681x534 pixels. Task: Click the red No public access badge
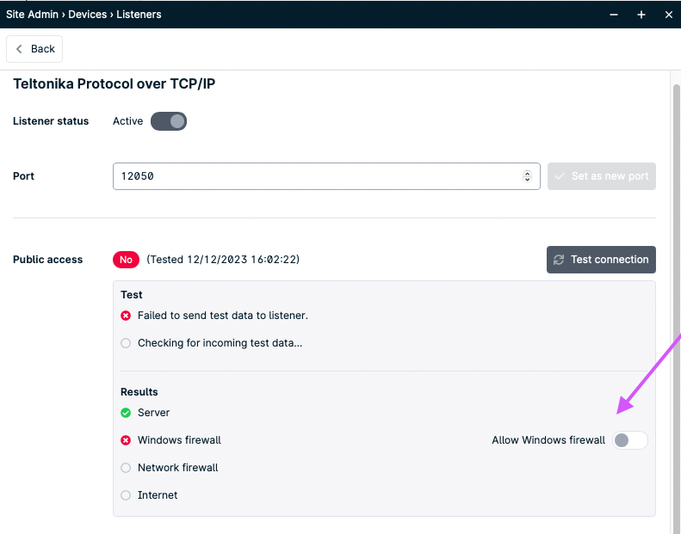pos(126,260)
